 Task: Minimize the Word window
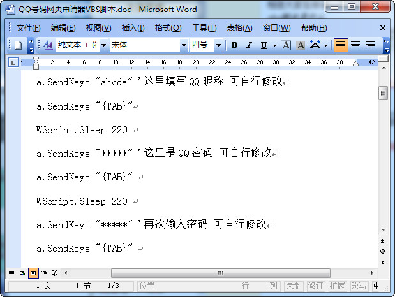(334, 6)
